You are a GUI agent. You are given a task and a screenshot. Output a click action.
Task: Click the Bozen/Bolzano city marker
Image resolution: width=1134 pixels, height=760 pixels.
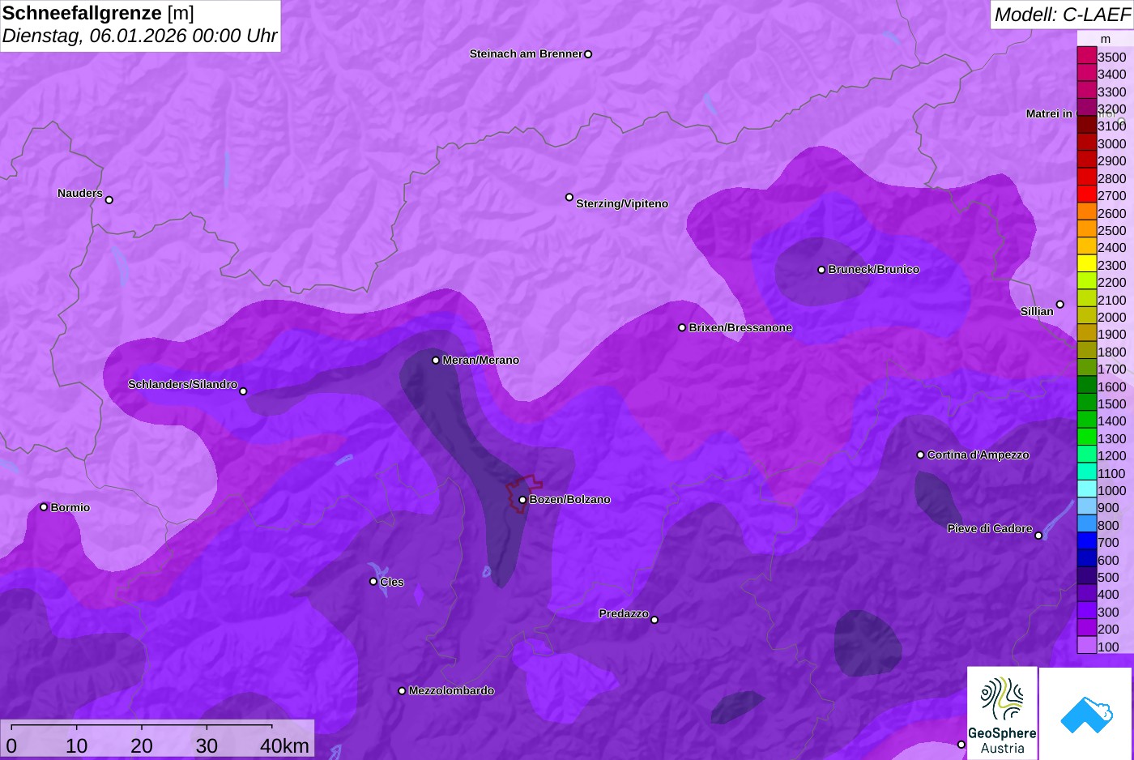(522, 500)
